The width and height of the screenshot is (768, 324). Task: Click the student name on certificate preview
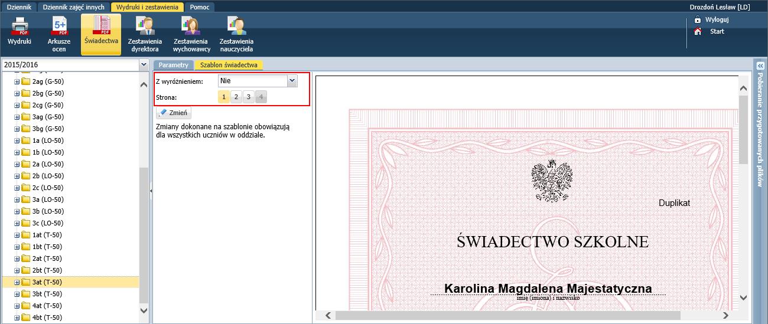(548, 289)
